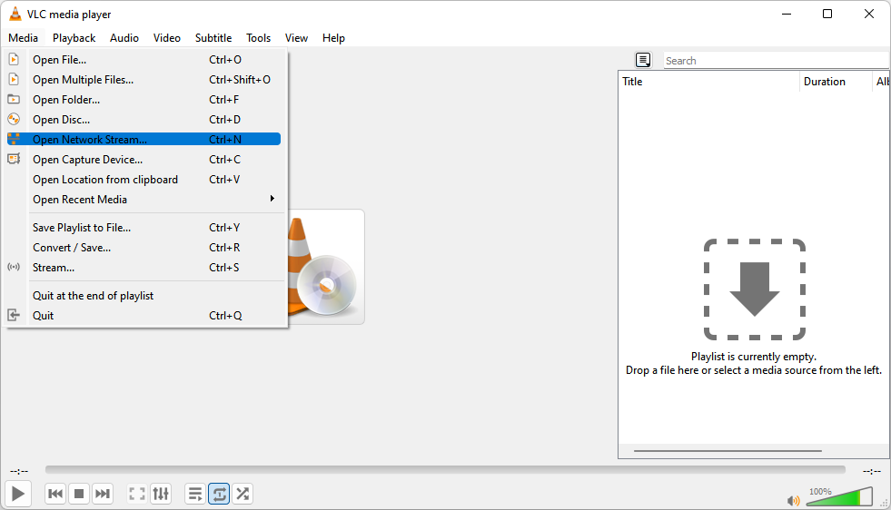The image size is (891, 510).
Task: Open the Tools menu
Action: pyautogui.click(x=258, y=38)
